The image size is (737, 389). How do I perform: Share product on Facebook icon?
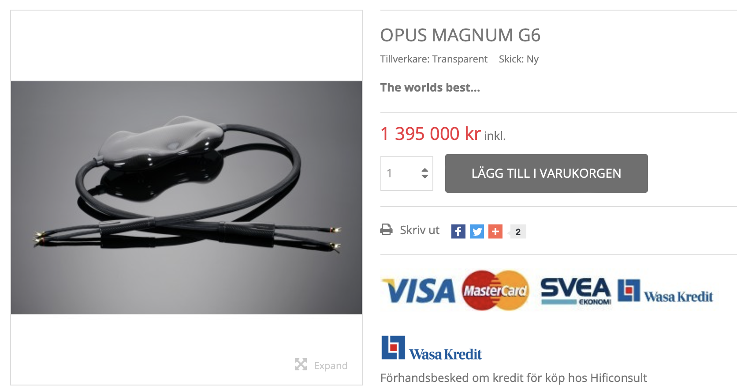coord(458,231)
